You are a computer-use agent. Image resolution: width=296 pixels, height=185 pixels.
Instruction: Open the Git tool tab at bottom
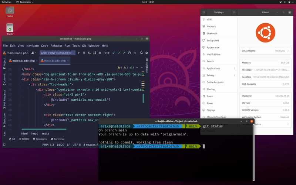[x=12, y=139]
